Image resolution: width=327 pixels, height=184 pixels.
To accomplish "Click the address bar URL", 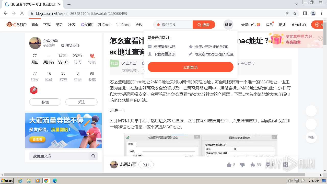I will [x=81, y=13].
